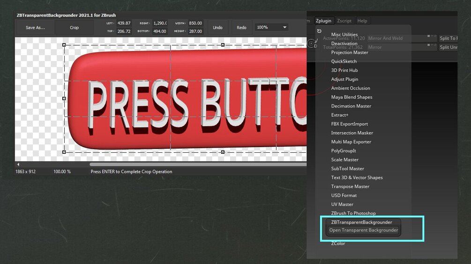Image resolution: width=471 pixels, height=264 pixels.
Task: Click the refresh arrow icon in Zplugin palette
Action: pos(319,31)
